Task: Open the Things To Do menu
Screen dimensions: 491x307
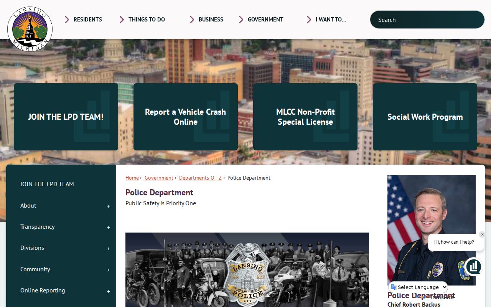Action: tap(147, 20)
